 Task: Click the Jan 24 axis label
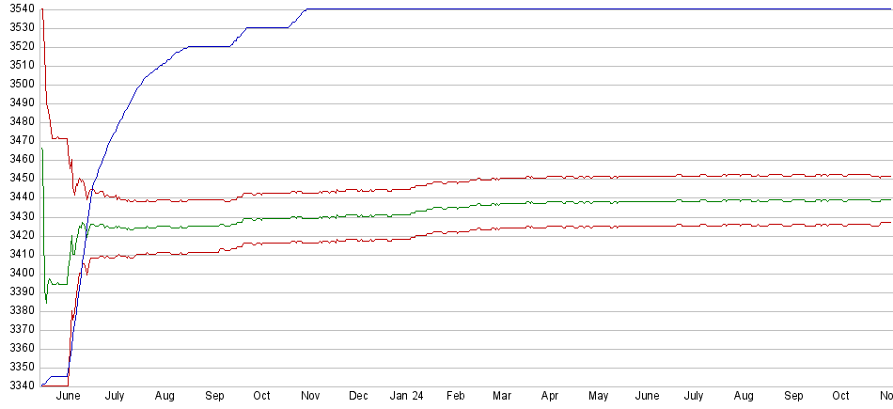(408, 397)
